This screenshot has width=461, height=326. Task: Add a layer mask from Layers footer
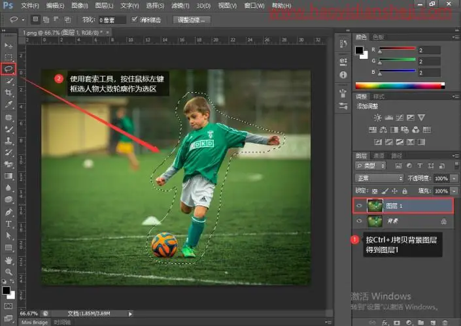[397, 323]
